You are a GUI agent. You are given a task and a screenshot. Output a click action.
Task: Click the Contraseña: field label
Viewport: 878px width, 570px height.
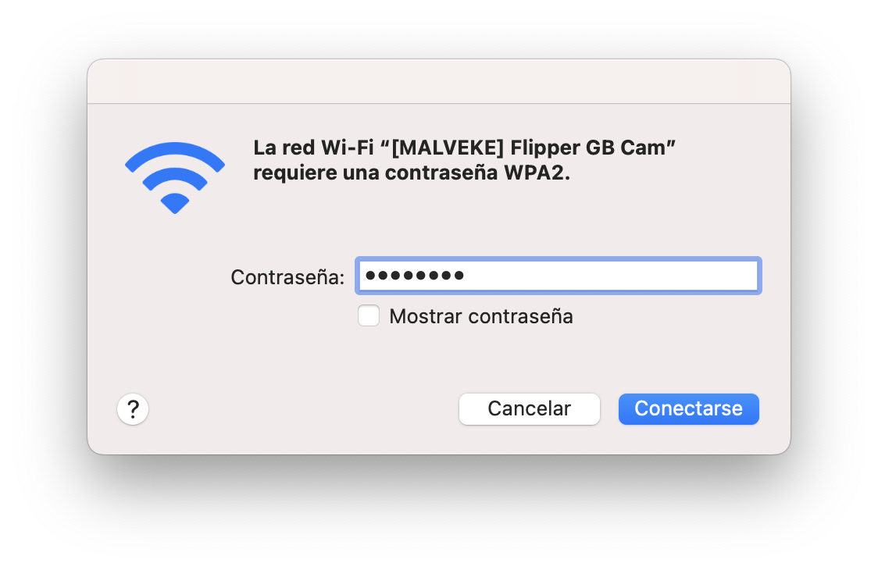[x=287, y=277]
